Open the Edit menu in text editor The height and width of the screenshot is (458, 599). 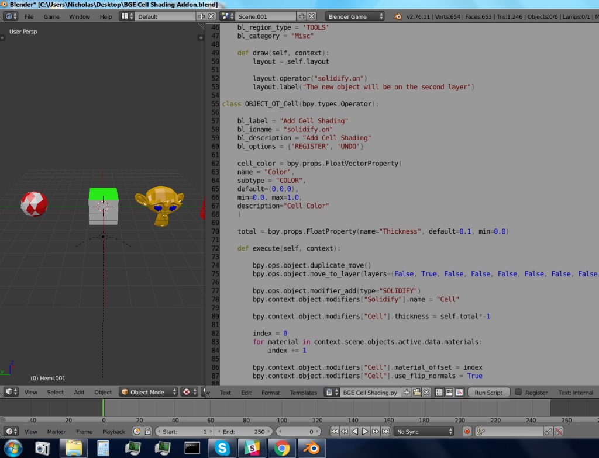click(246, 393)
